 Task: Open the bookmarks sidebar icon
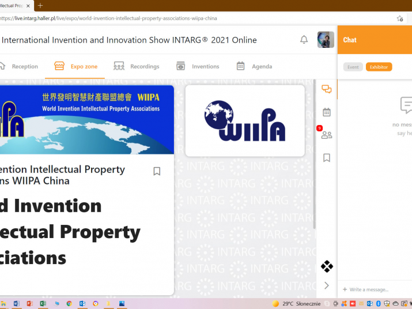click(x=327, y=157)
